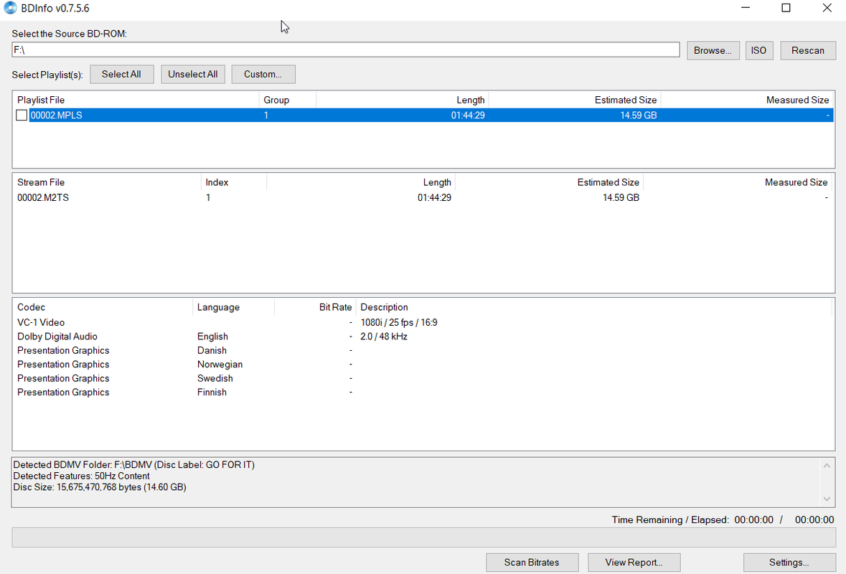The width and height of the screenshot is (846, 574).
Task: Click the 14.59 GB size in stream file row
Action: point(621,197)
